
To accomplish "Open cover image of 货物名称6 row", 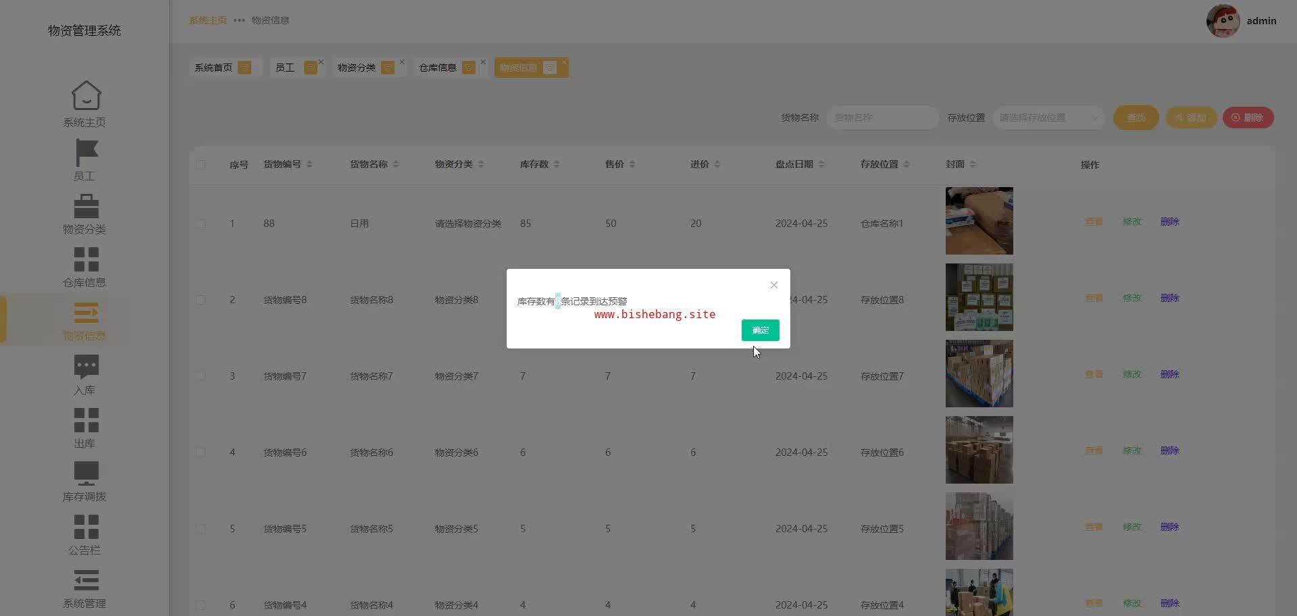I will [980, 450].
